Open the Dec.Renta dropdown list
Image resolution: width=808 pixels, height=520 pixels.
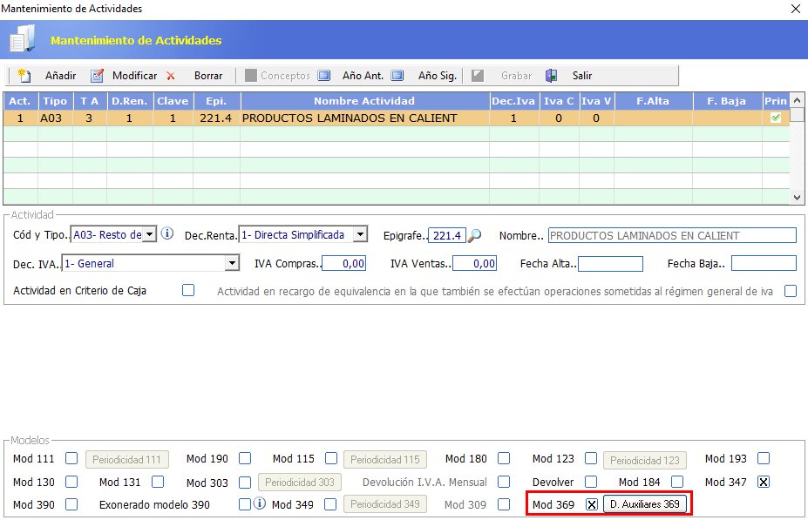pyautogui.click(x=362, y=234)
